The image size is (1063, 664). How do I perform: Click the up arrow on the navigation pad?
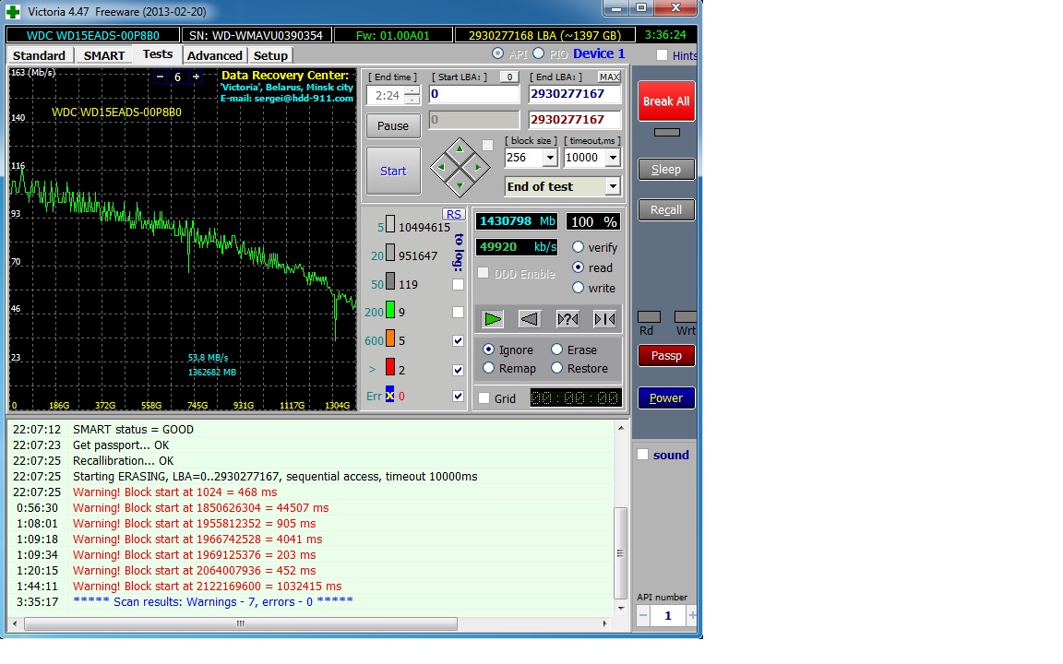[x=460, y=149]
